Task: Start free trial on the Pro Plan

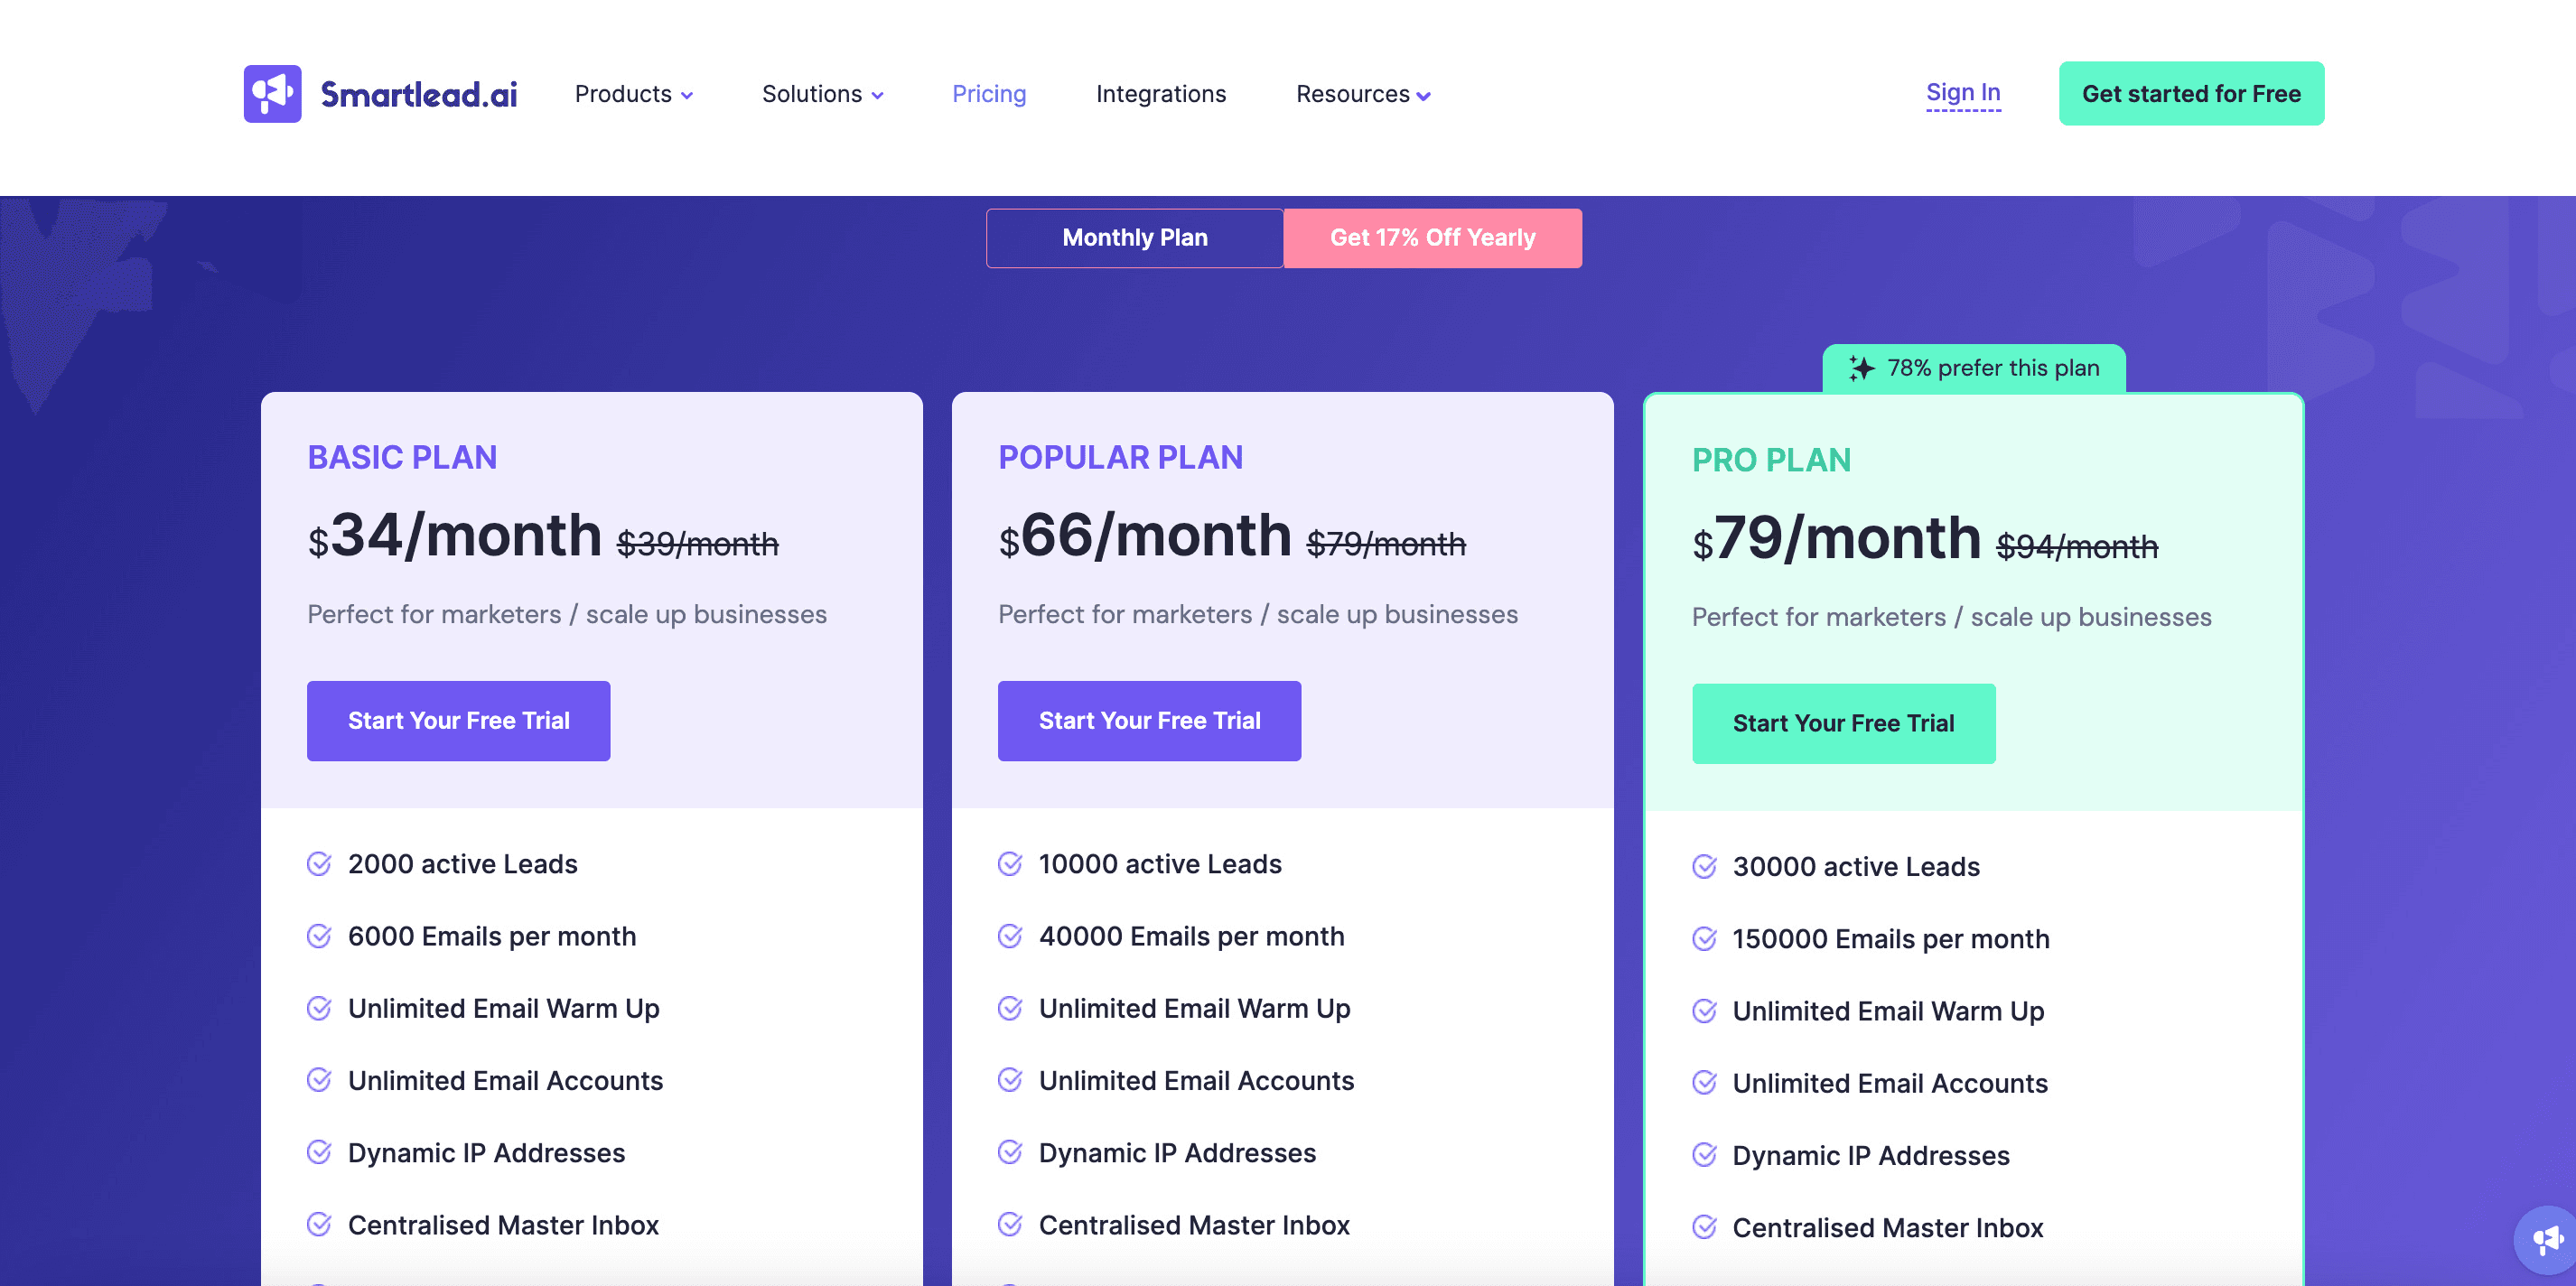Action: pyautogui.click(x=1843, y=723)
